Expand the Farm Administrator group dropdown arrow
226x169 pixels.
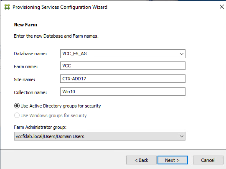pyautogui.click(x=182, y=136)
